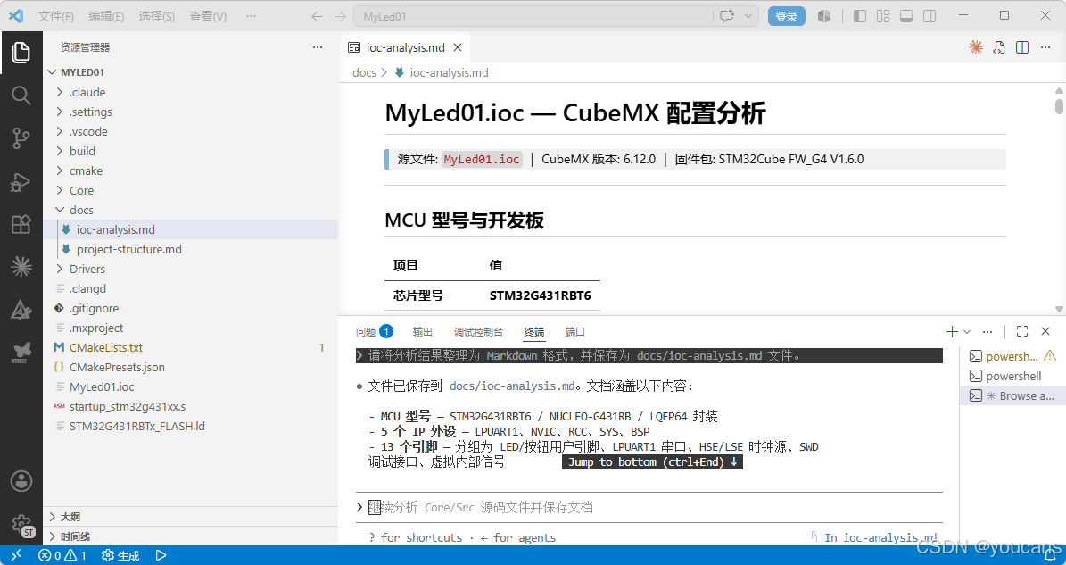Click the Claude prompt input in terminal
This screenshot has width=1066, height=565.
coord(649,507)
